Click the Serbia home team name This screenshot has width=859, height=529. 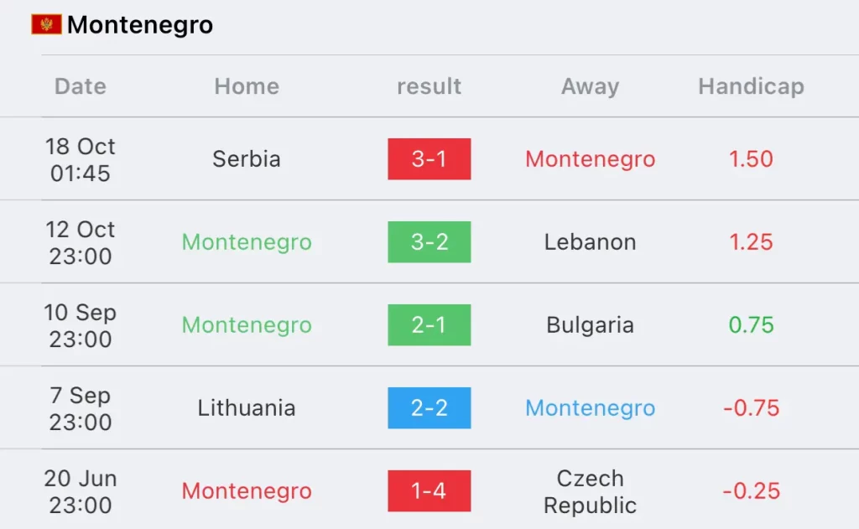coord(247,158)
